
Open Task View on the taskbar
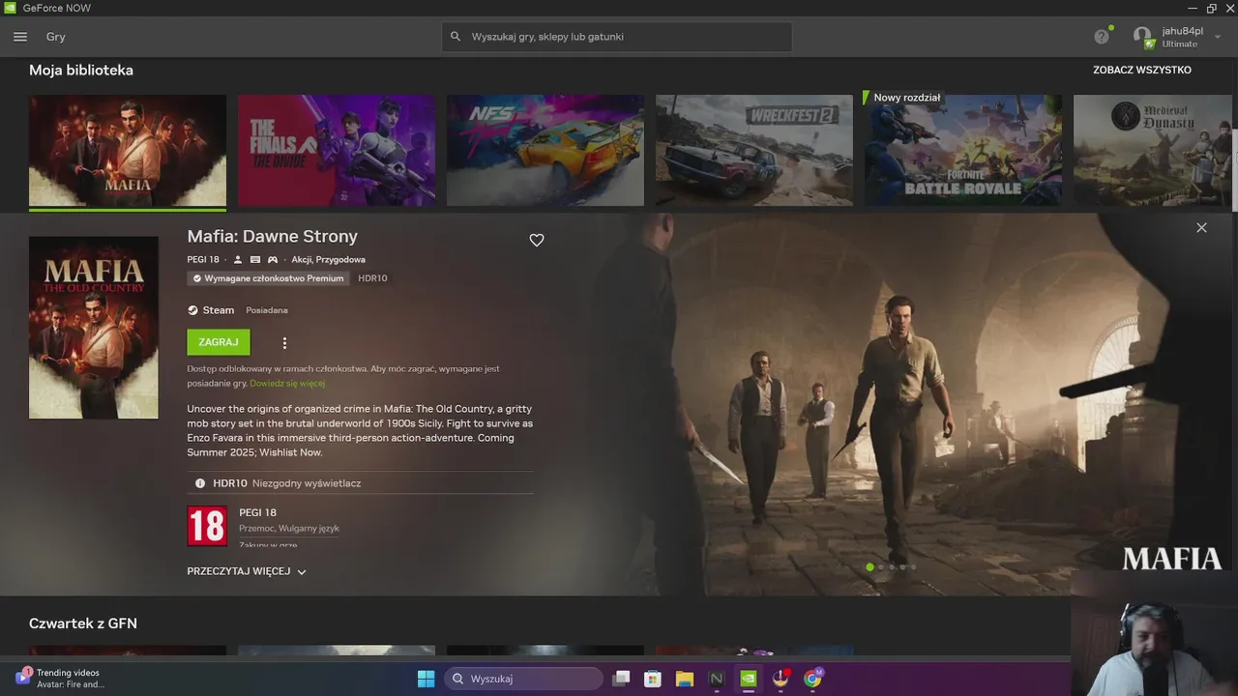pyautogui.click(x=621, y=679)
